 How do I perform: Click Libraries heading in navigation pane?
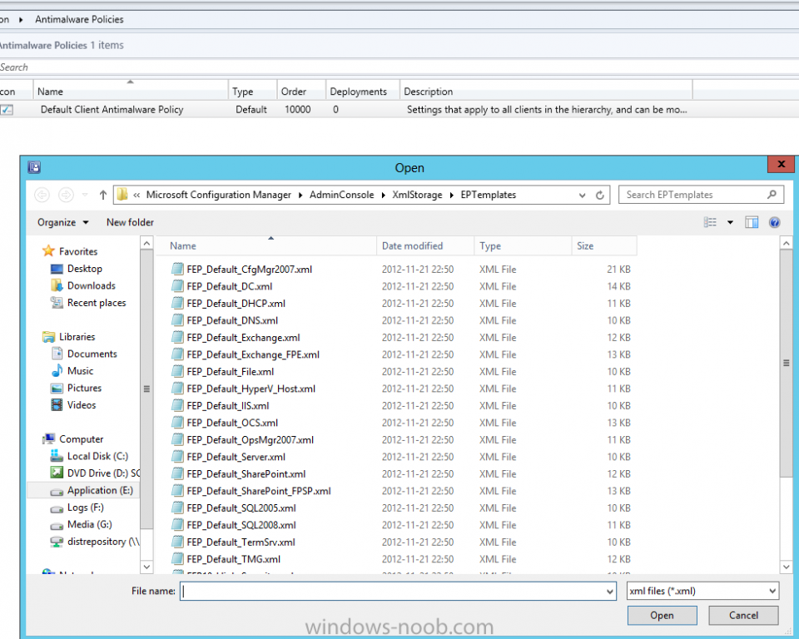(x=69, y=337)
